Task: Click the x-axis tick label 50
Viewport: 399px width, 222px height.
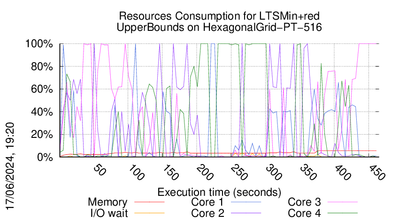Action: click(x=99, y=170)
